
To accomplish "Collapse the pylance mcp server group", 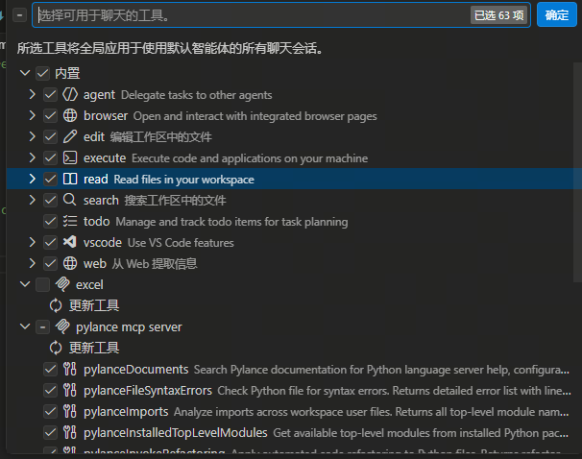I will point(25,326).
